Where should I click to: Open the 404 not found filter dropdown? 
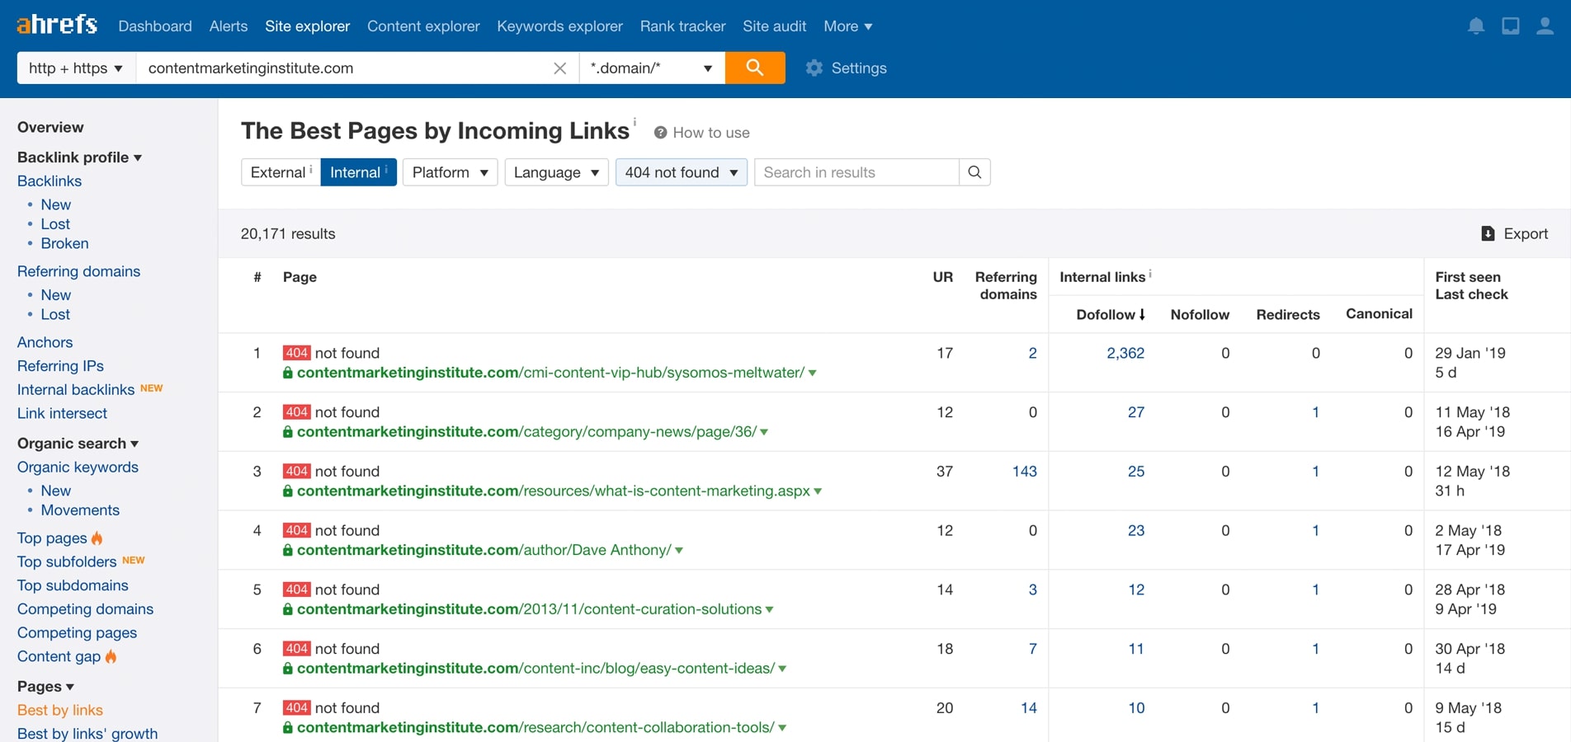681,172
